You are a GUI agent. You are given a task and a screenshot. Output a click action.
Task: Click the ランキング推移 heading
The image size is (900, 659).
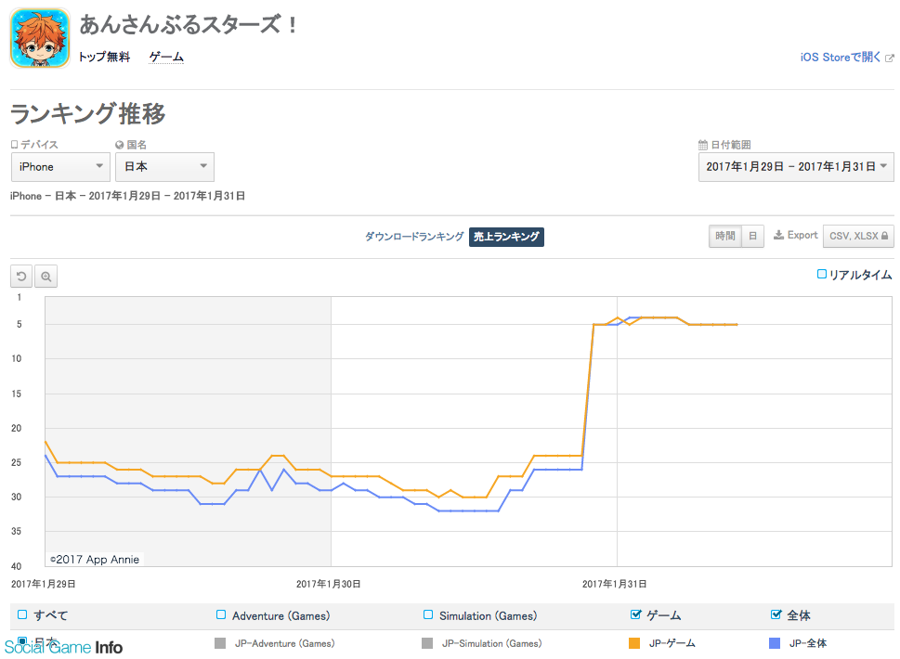pos(88,113)
